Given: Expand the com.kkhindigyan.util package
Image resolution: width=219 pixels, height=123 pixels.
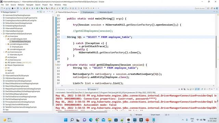Looking at the screenshot, I should tap(6, 49).
